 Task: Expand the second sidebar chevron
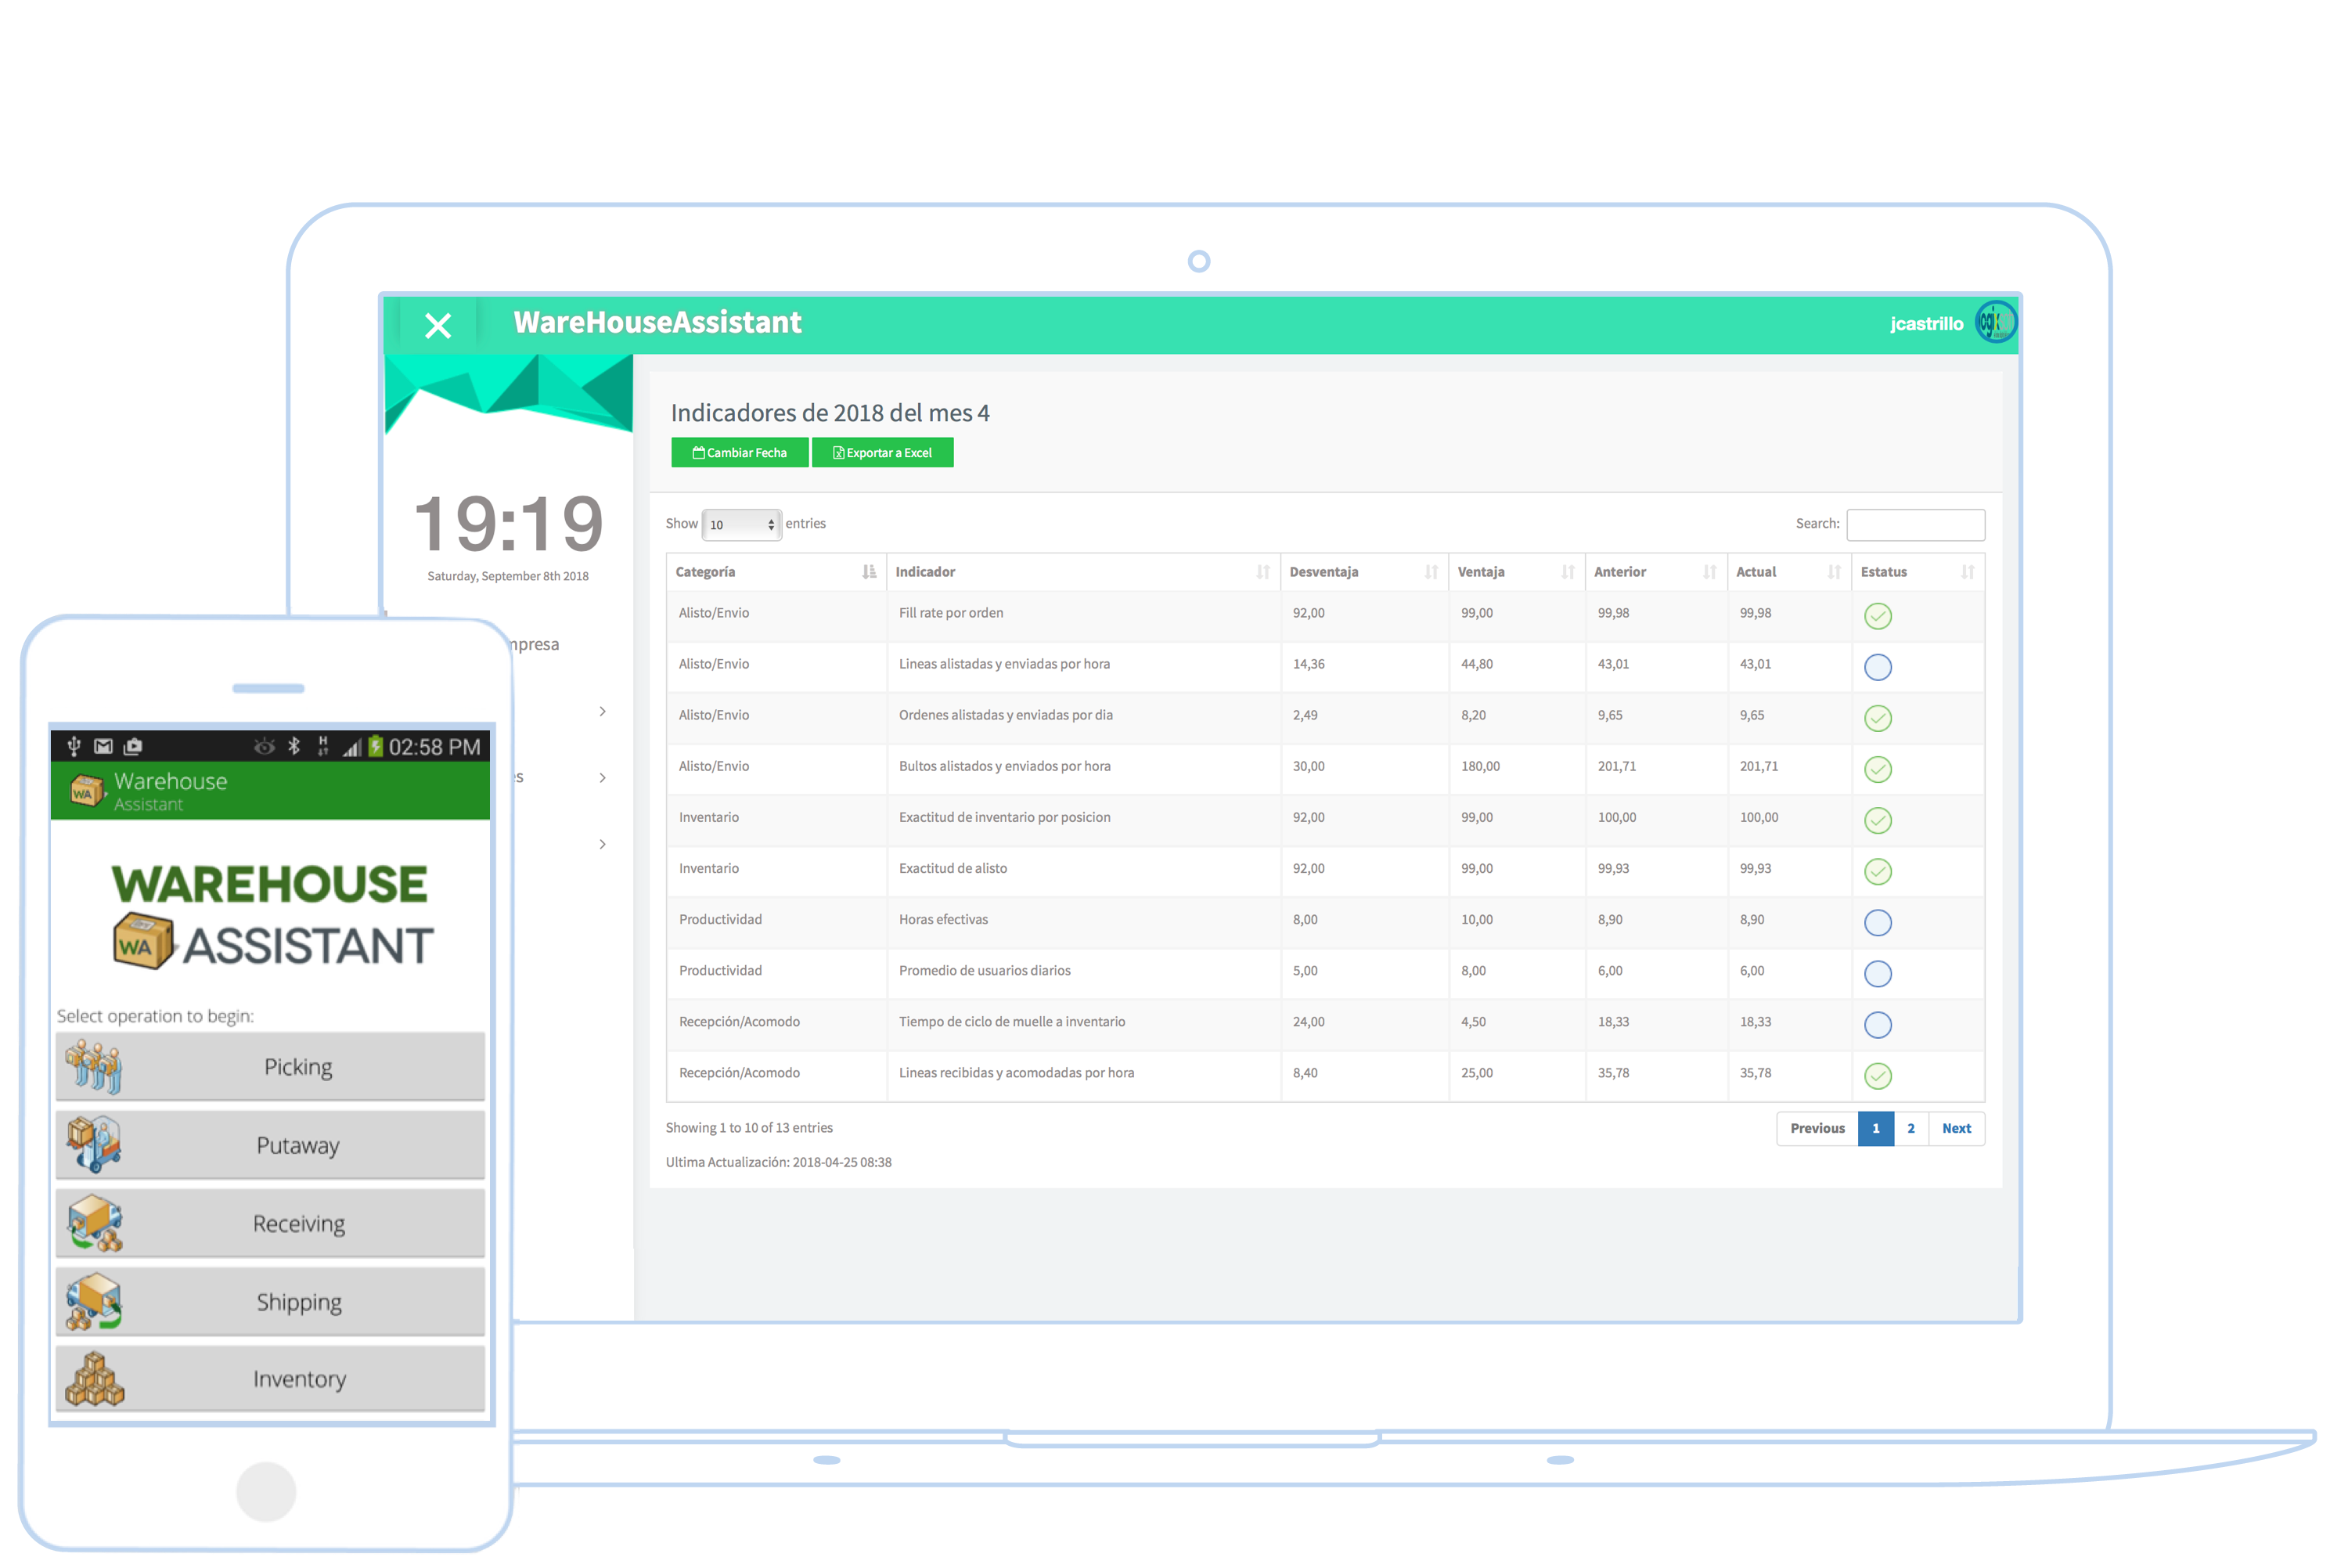tap(603, 777)
